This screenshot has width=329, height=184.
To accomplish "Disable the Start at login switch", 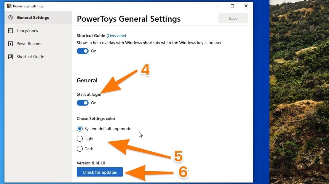I will pyautogui.click(x=83, y=103).
